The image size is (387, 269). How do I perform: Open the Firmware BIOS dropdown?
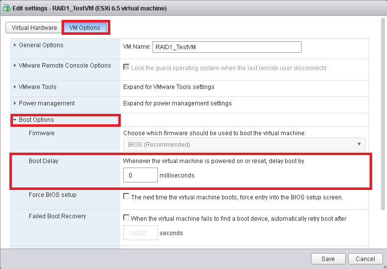(x=244, y=145)
